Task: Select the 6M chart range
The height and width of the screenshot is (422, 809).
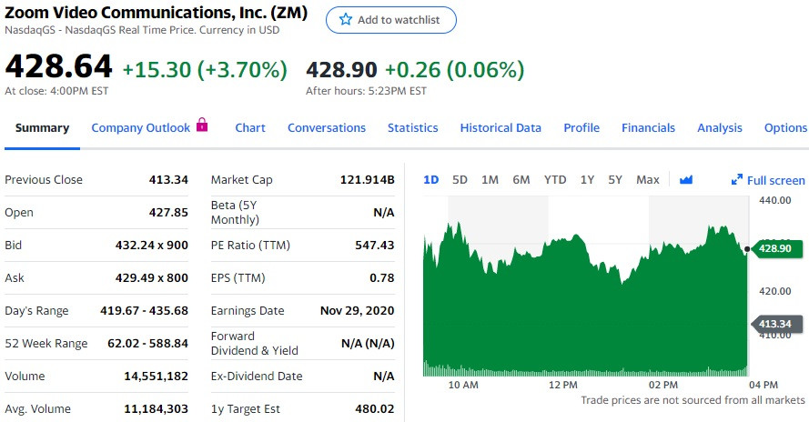Action: pos(521,180)
